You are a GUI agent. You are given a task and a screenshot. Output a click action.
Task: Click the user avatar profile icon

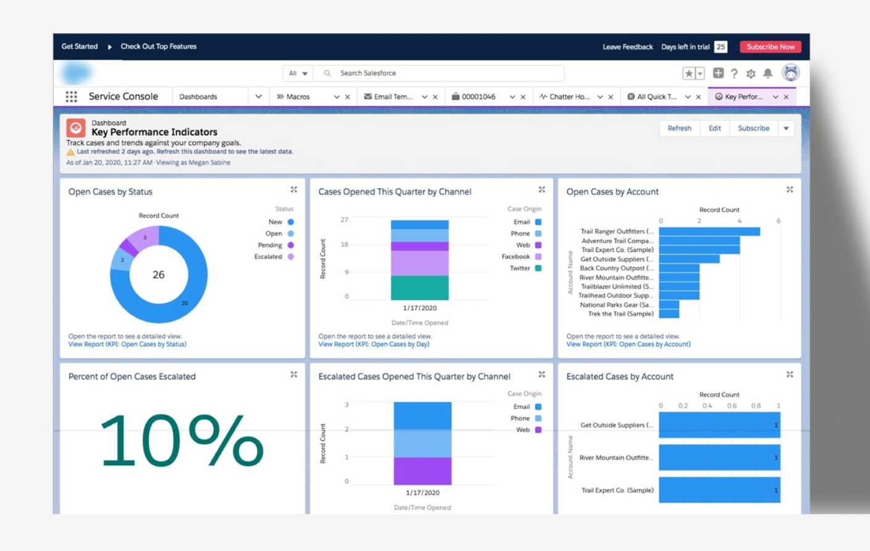790,73
